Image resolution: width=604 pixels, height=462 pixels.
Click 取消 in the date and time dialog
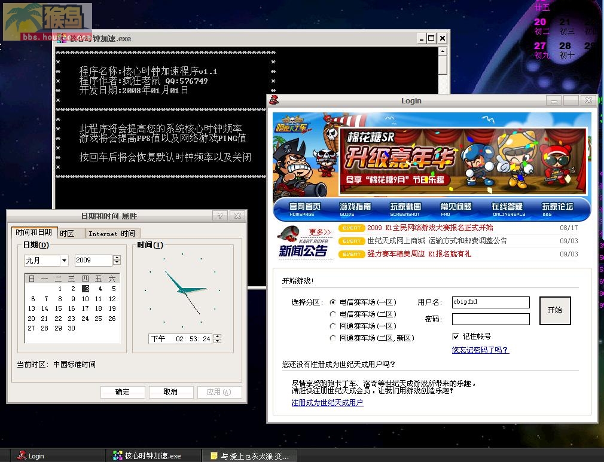tap(170, 392)
